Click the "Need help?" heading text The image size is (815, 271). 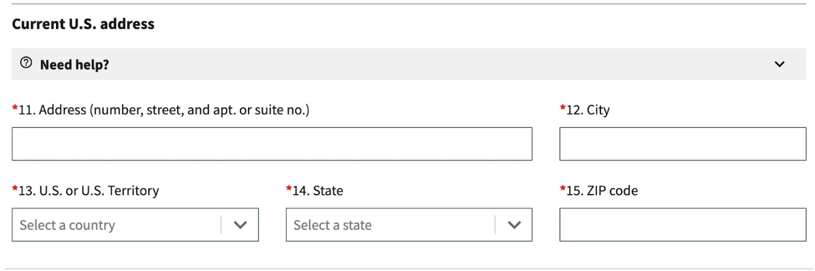(x=75, y=64)
